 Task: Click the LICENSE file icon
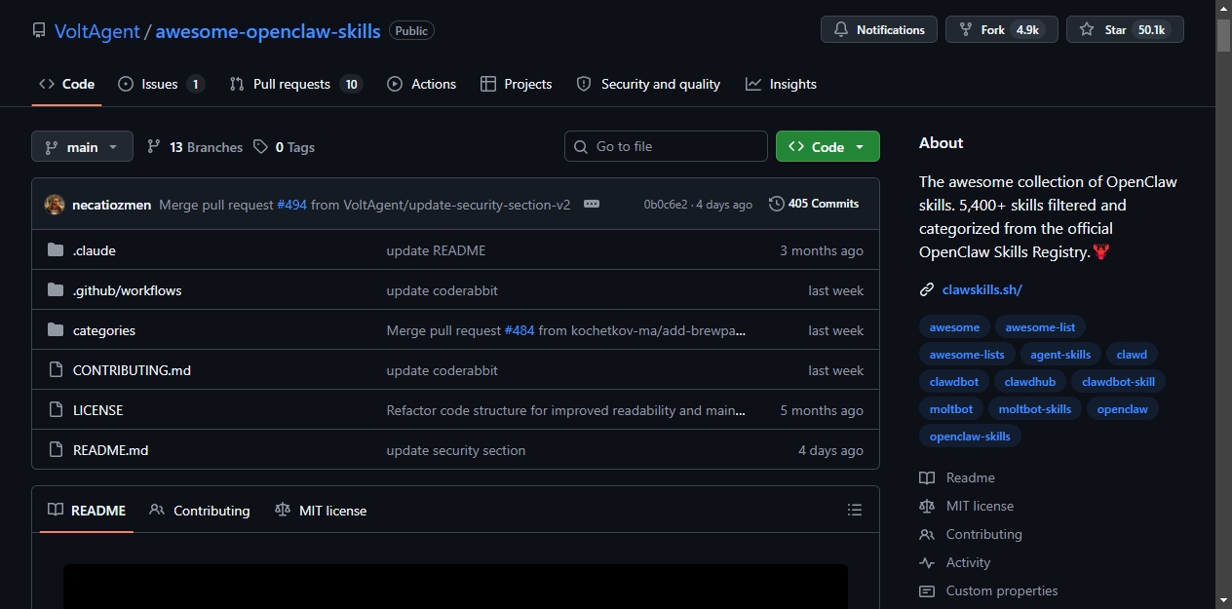point(56,410)
